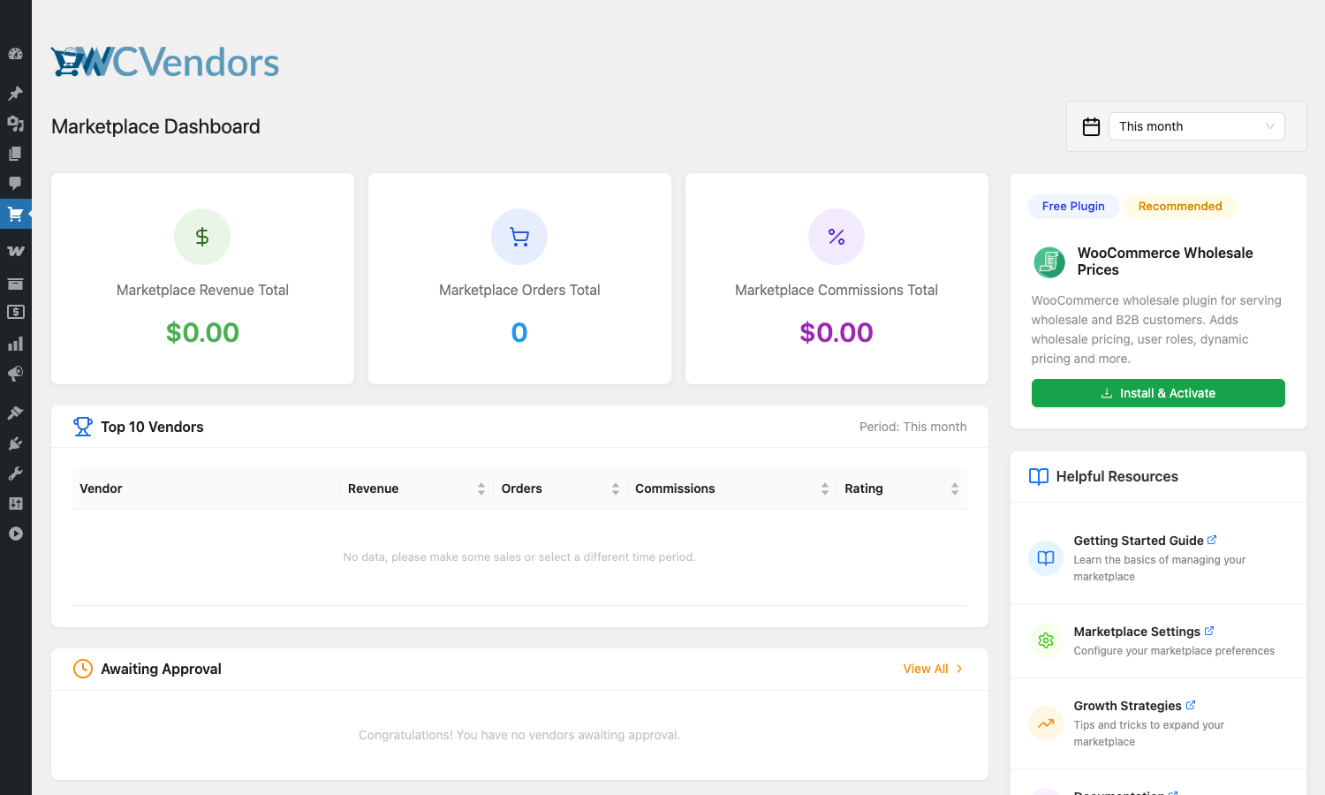Open Payments dollar bill sidebar icon
The image size is (1325, 795).
(x=15, y=312)
